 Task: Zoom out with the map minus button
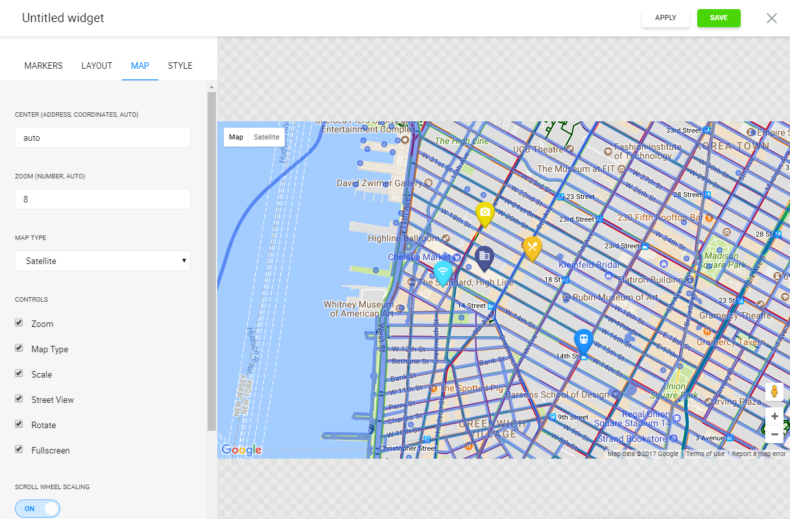pos(774,434)
